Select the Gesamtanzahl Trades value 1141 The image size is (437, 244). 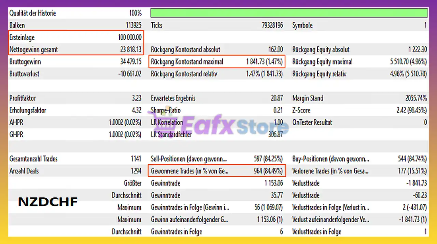pos(136,159)
